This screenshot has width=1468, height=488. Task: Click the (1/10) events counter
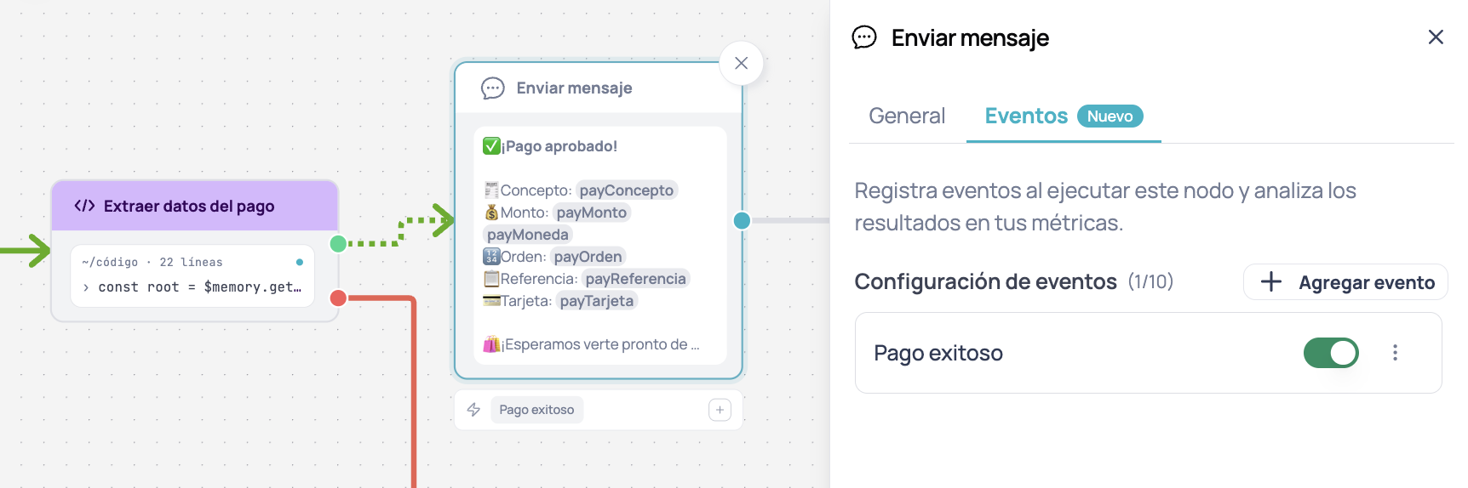click(1150, 281)
